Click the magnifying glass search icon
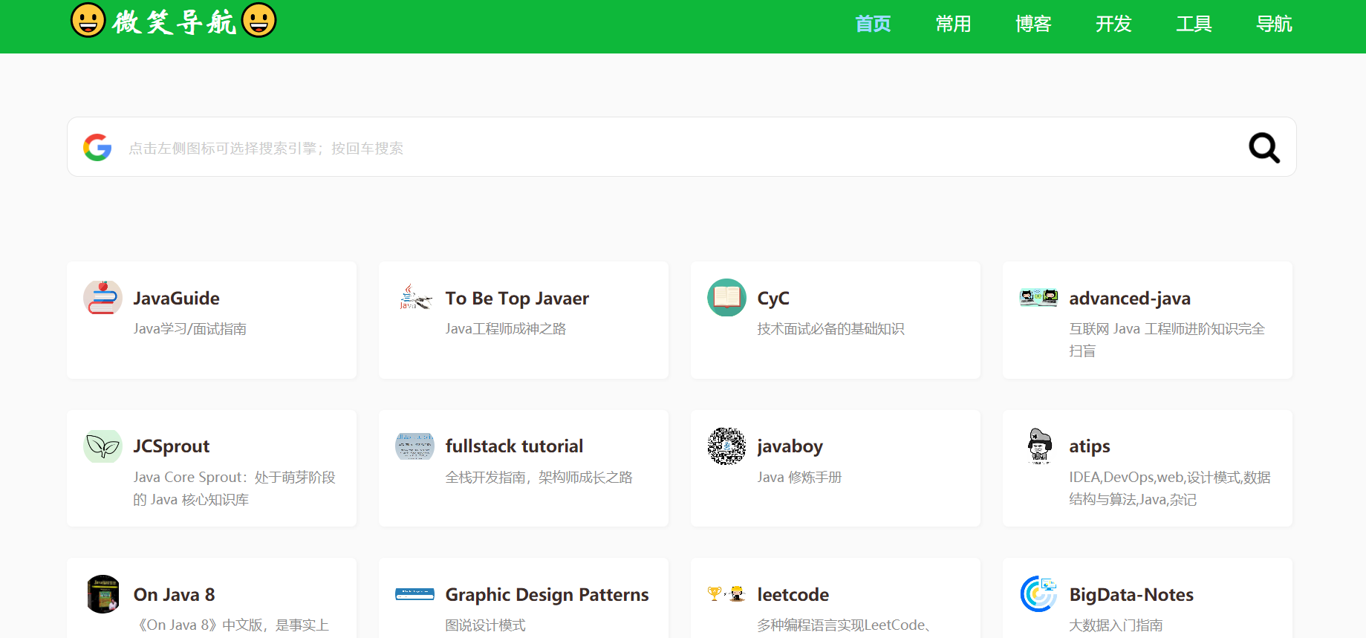Viewport: 1366px width, 638px height. (x=1263, y=147)
